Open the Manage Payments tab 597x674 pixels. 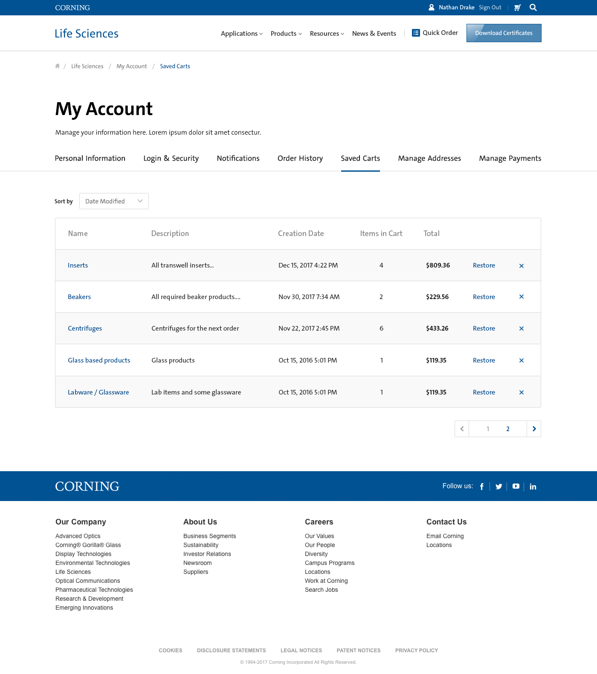[510, 158]
